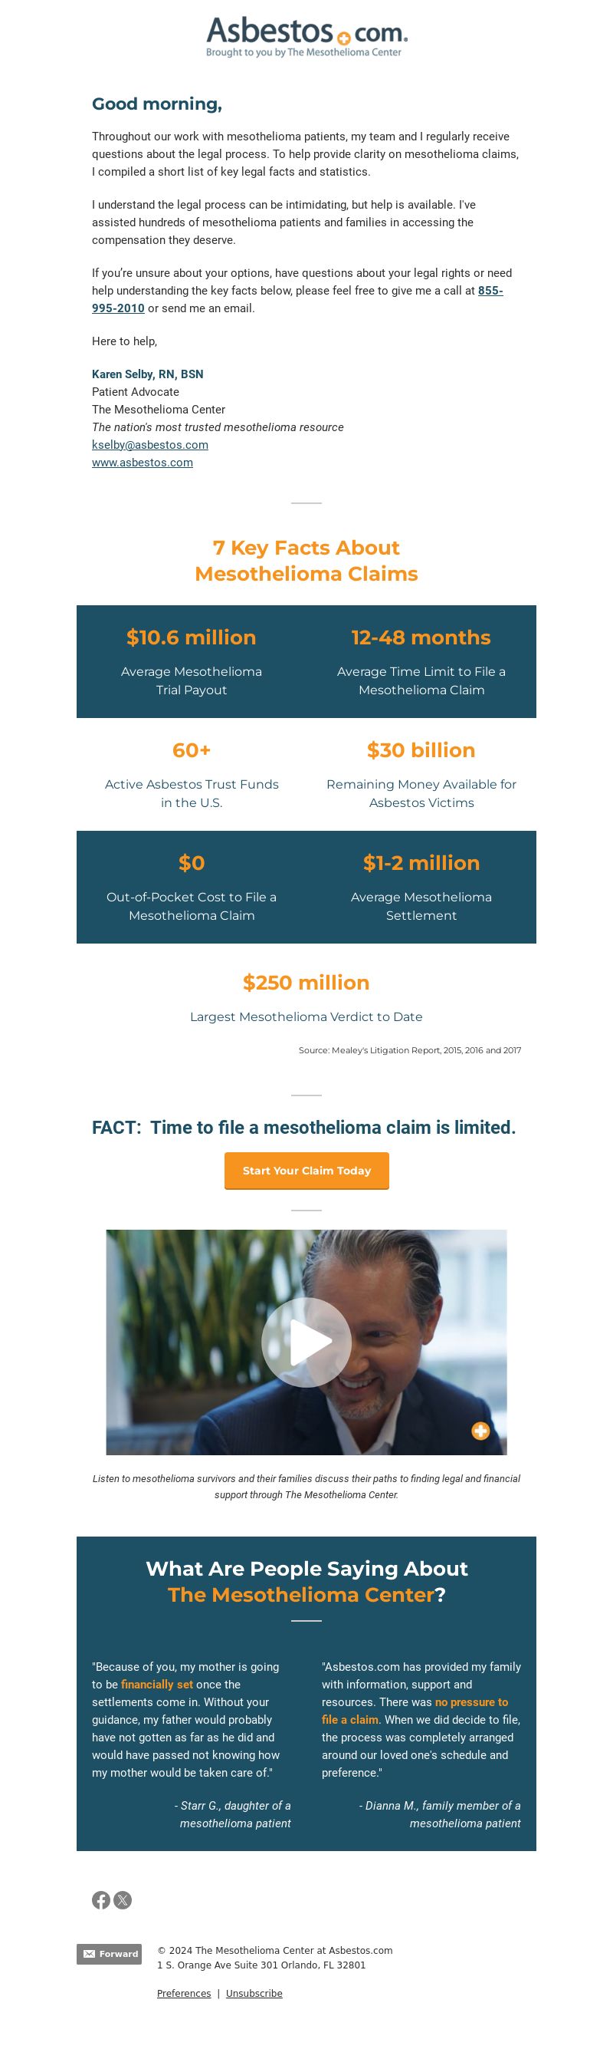Play the mesothelioma survivors video
Viewport: 613px width, 2049px height.
[306, 1342]
